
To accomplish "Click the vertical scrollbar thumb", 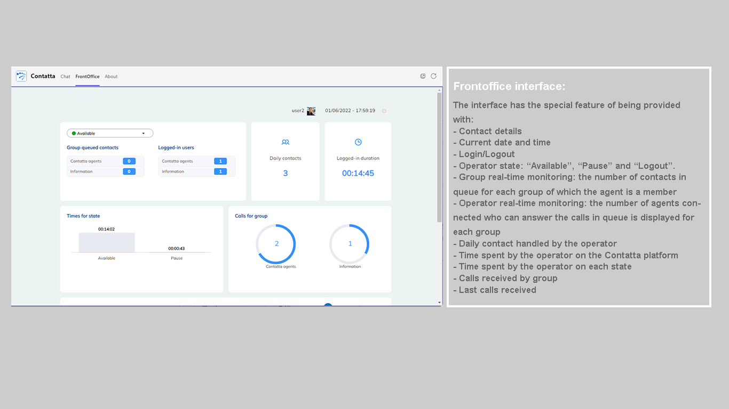I will 440,157.
